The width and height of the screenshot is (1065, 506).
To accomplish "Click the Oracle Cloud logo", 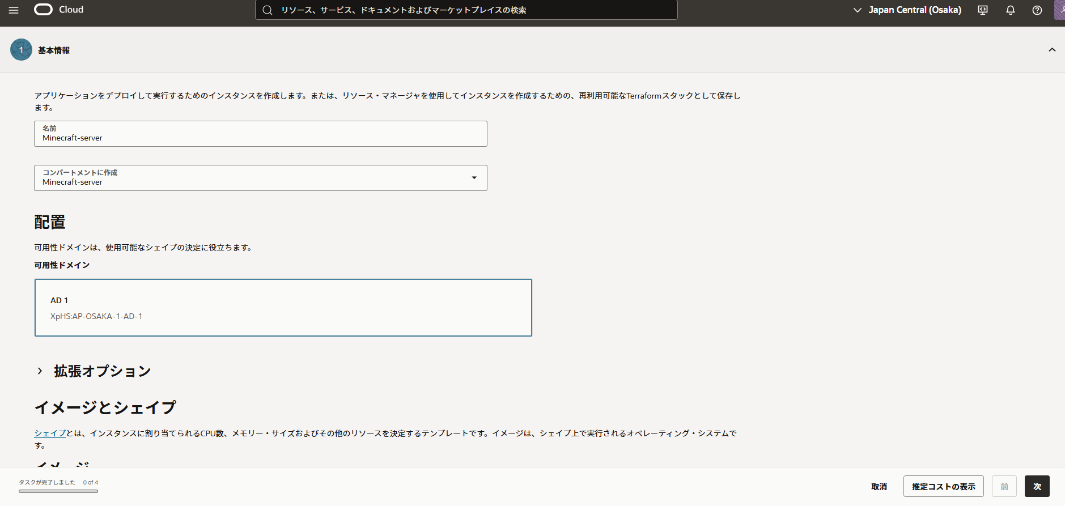I will (59, 10).
